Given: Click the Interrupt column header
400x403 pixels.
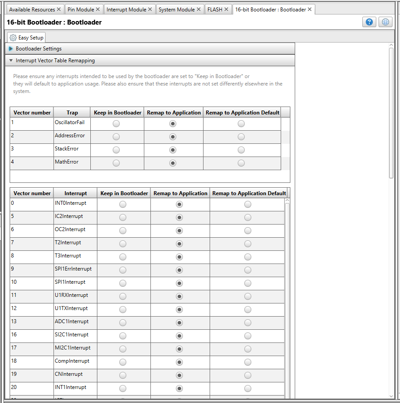Looking at the screenshot, I should coord(75,193).
